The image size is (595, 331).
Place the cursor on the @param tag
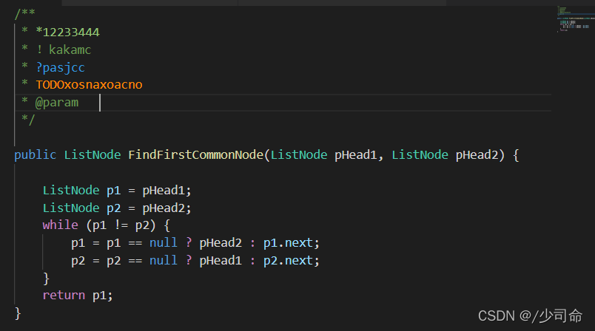[x=56, y=103]
